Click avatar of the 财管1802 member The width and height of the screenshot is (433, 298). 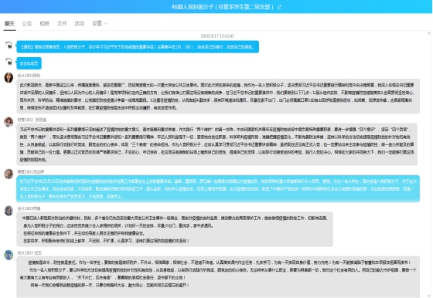click(9, 122)
